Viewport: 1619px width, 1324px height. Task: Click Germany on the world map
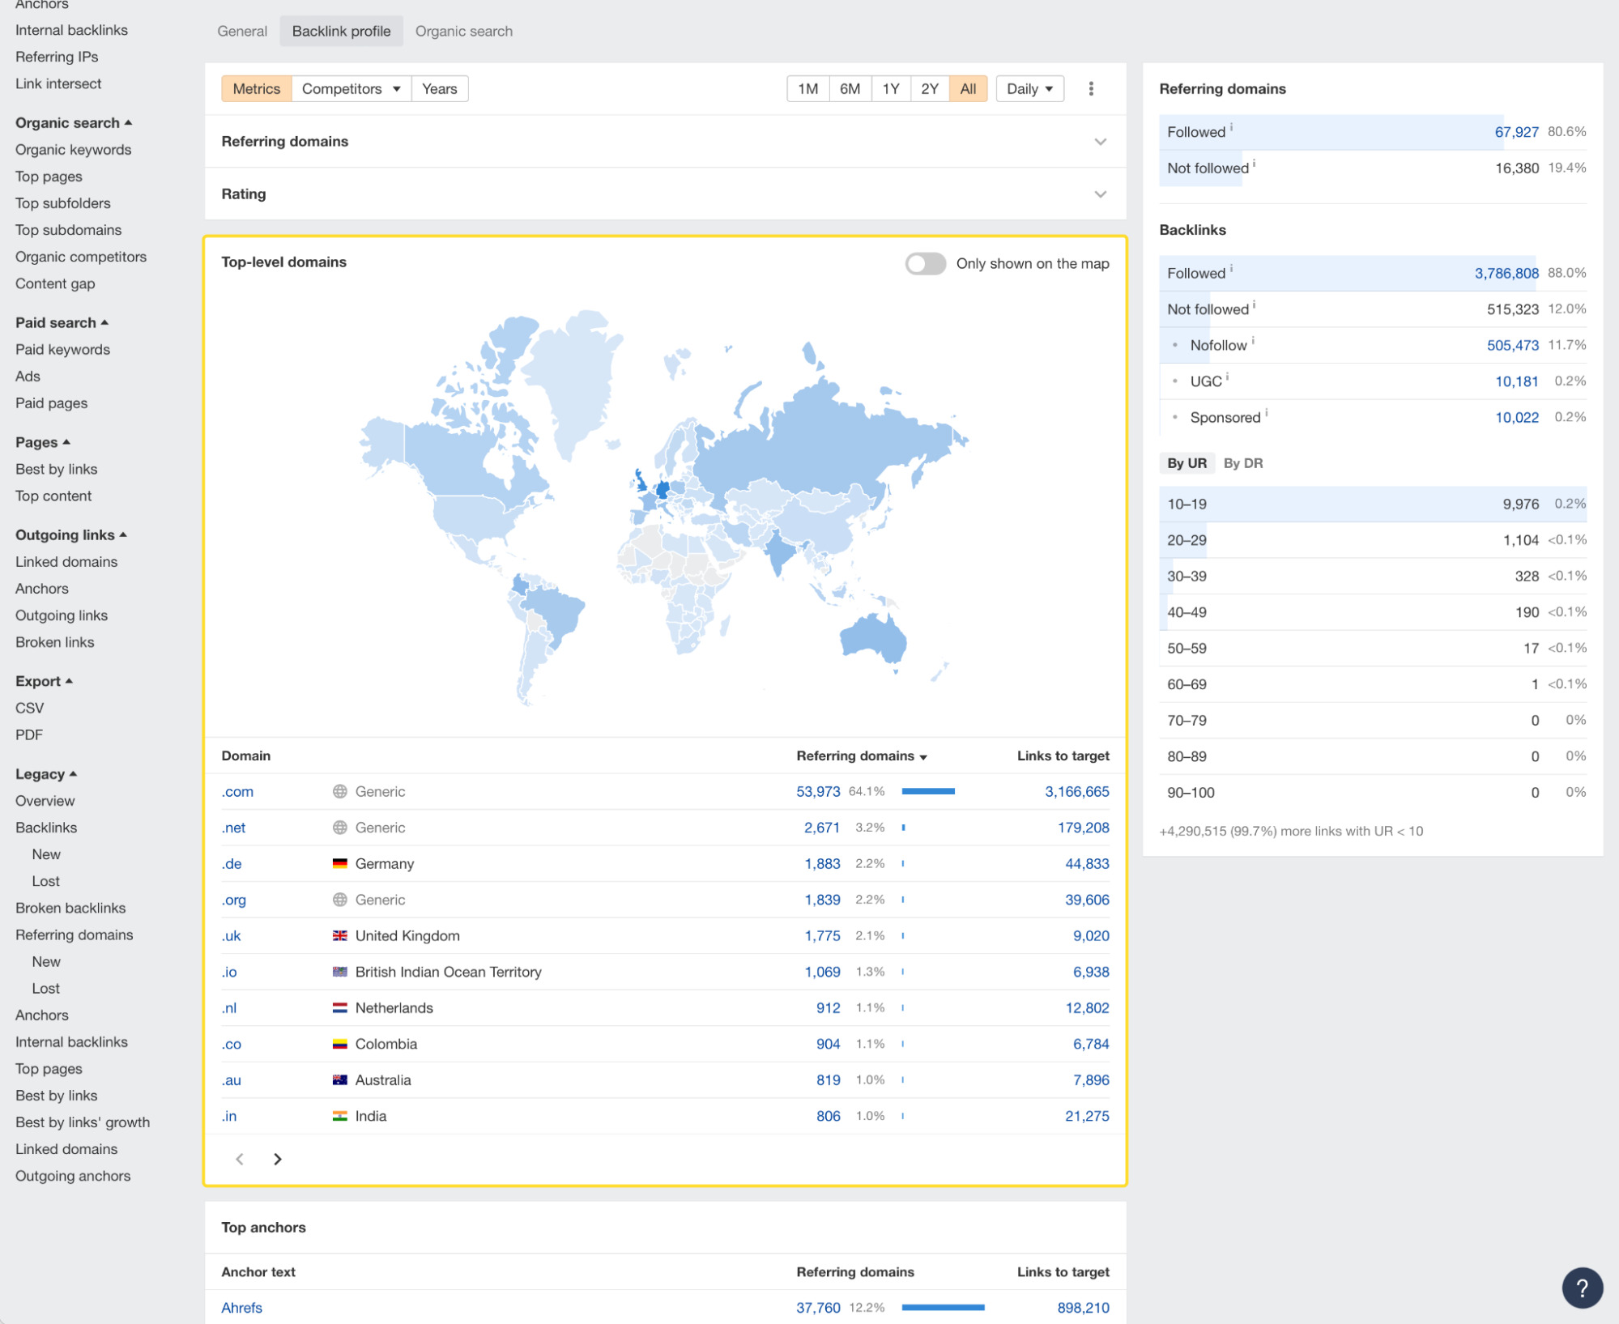(x=663, y=491)
